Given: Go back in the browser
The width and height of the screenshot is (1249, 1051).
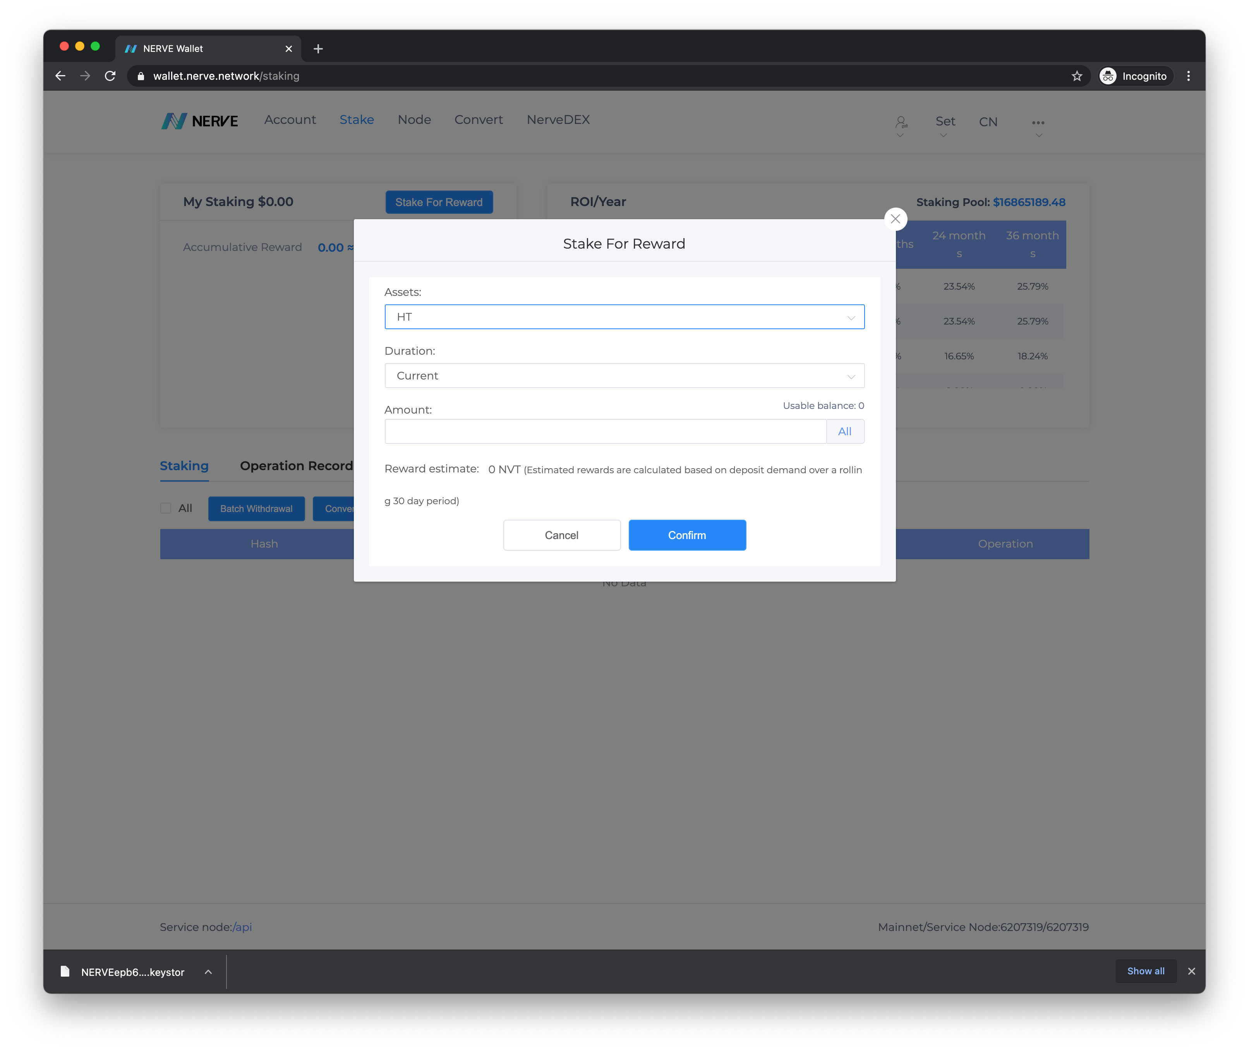Looking at the screenshot, I should 60,76.
